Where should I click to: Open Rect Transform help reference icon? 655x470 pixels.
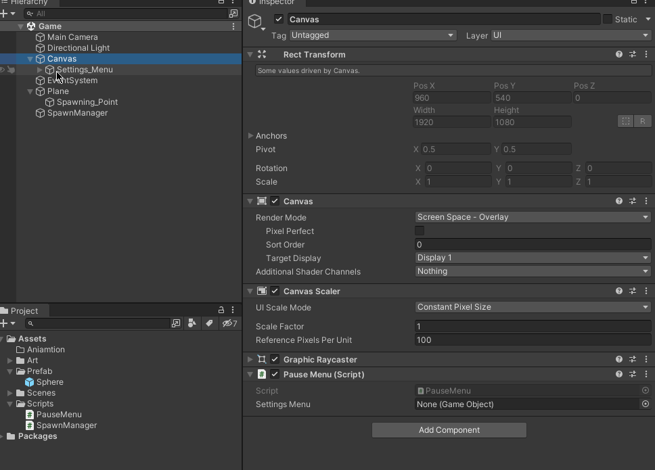click(618, 54)
